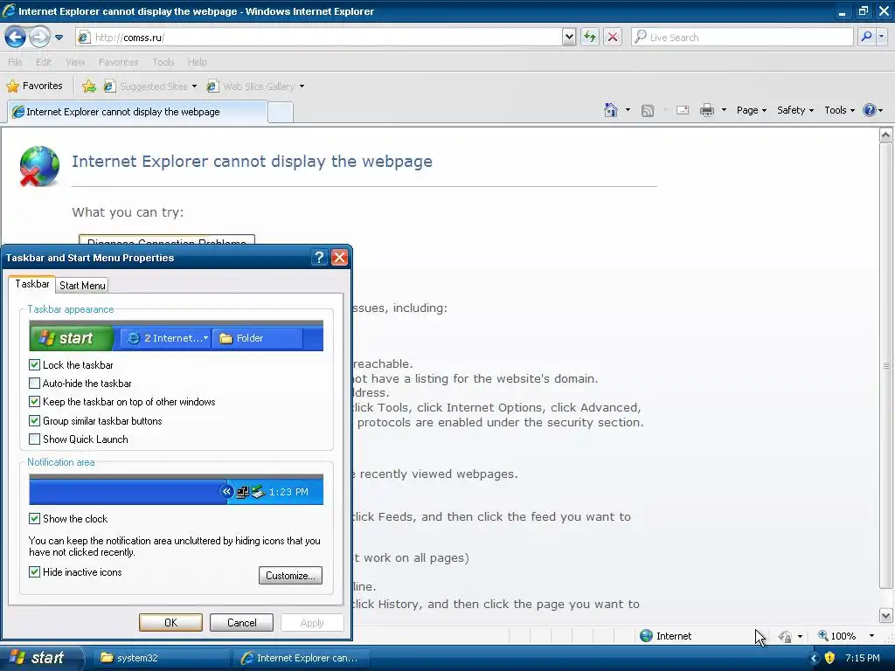The width and height of the screenshot is (895, 671).
Task: Click the scrollbar down arrow on webpage
Action: [885, 616]
